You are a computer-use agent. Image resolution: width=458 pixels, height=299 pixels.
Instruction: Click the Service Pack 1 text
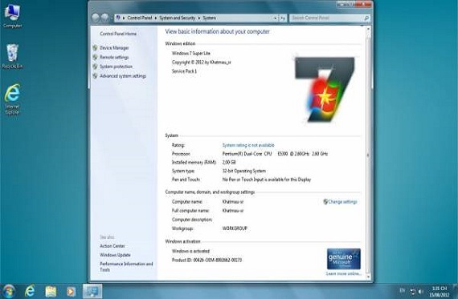click(x=184, y=71)
